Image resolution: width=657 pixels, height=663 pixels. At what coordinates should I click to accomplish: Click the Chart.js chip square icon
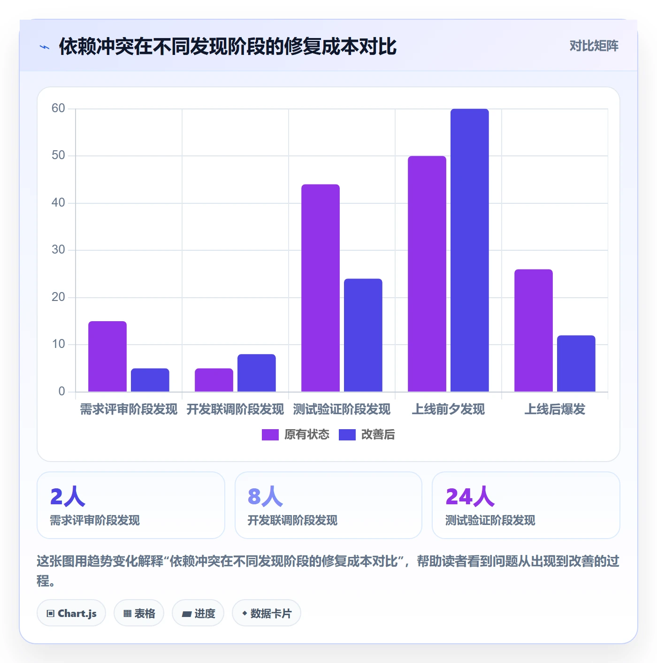pos(50,614)
